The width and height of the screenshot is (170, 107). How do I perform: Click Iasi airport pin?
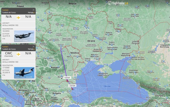(x=70, y=55)
